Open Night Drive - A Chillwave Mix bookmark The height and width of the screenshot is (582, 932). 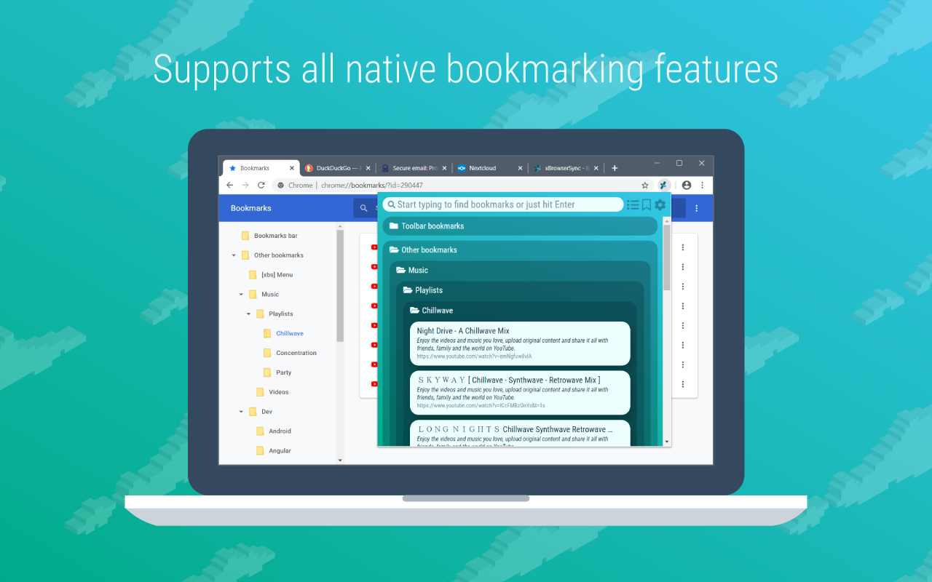(x=521, y=343)
